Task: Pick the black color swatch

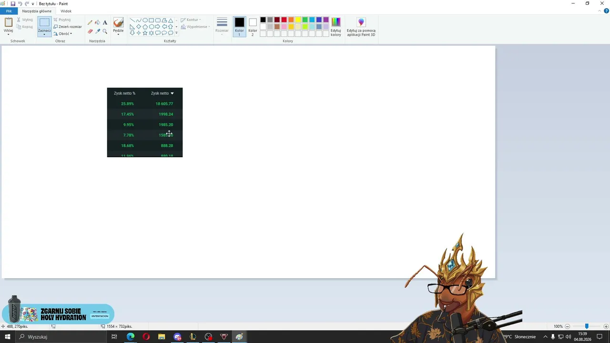Action: tap(263, 20)
